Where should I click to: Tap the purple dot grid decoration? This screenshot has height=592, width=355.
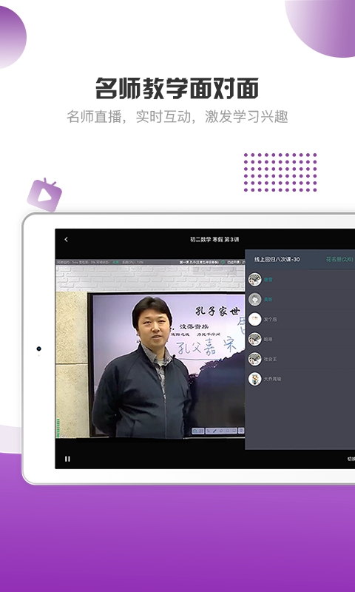tap(280, 172)
